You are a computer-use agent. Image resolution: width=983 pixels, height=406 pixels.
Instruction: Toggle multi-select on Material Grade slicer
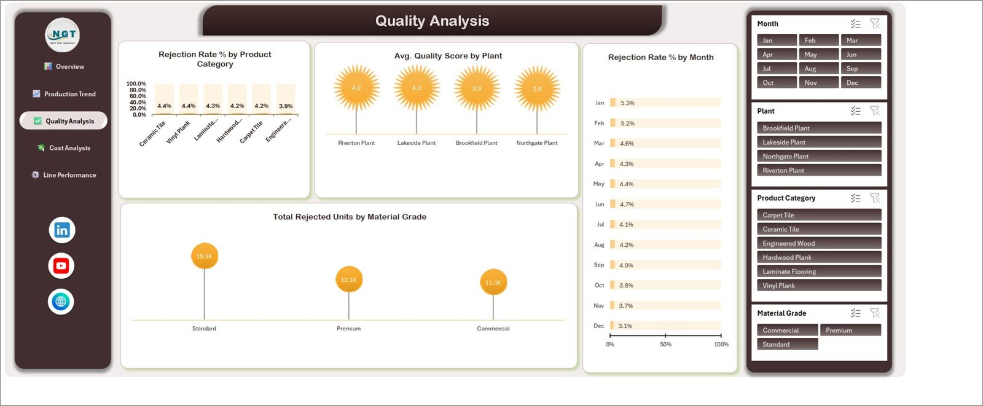(855, 313)
